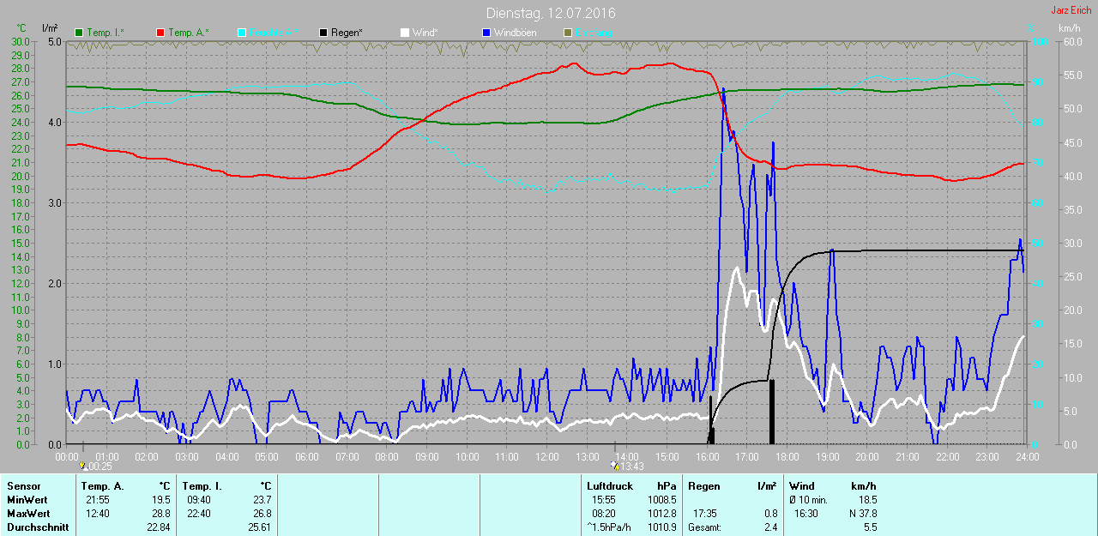Click the black rain bar near 17:35

772,412
